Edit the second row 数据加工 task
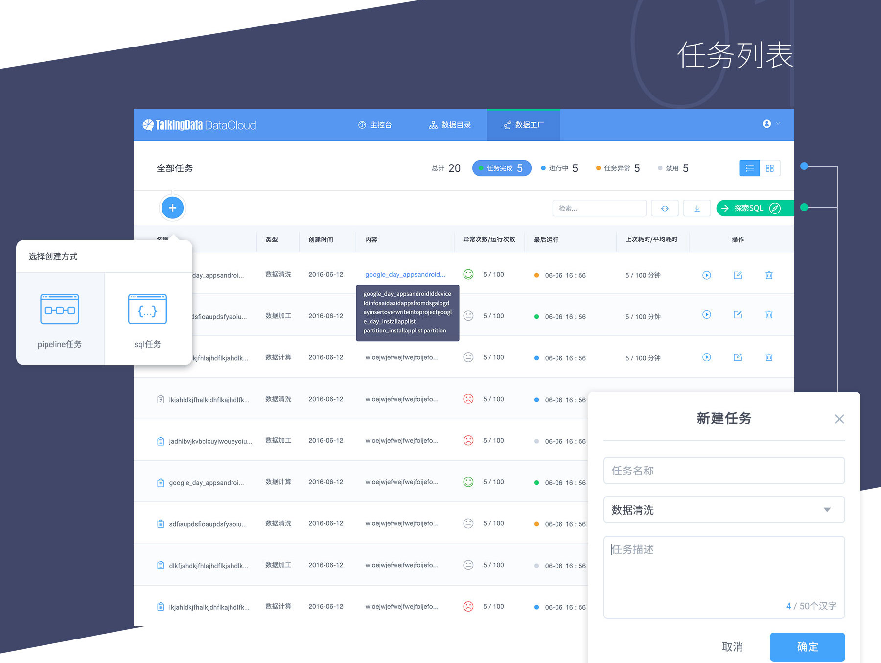The height and width of the screenshot is (663, 881). (738, 315)
